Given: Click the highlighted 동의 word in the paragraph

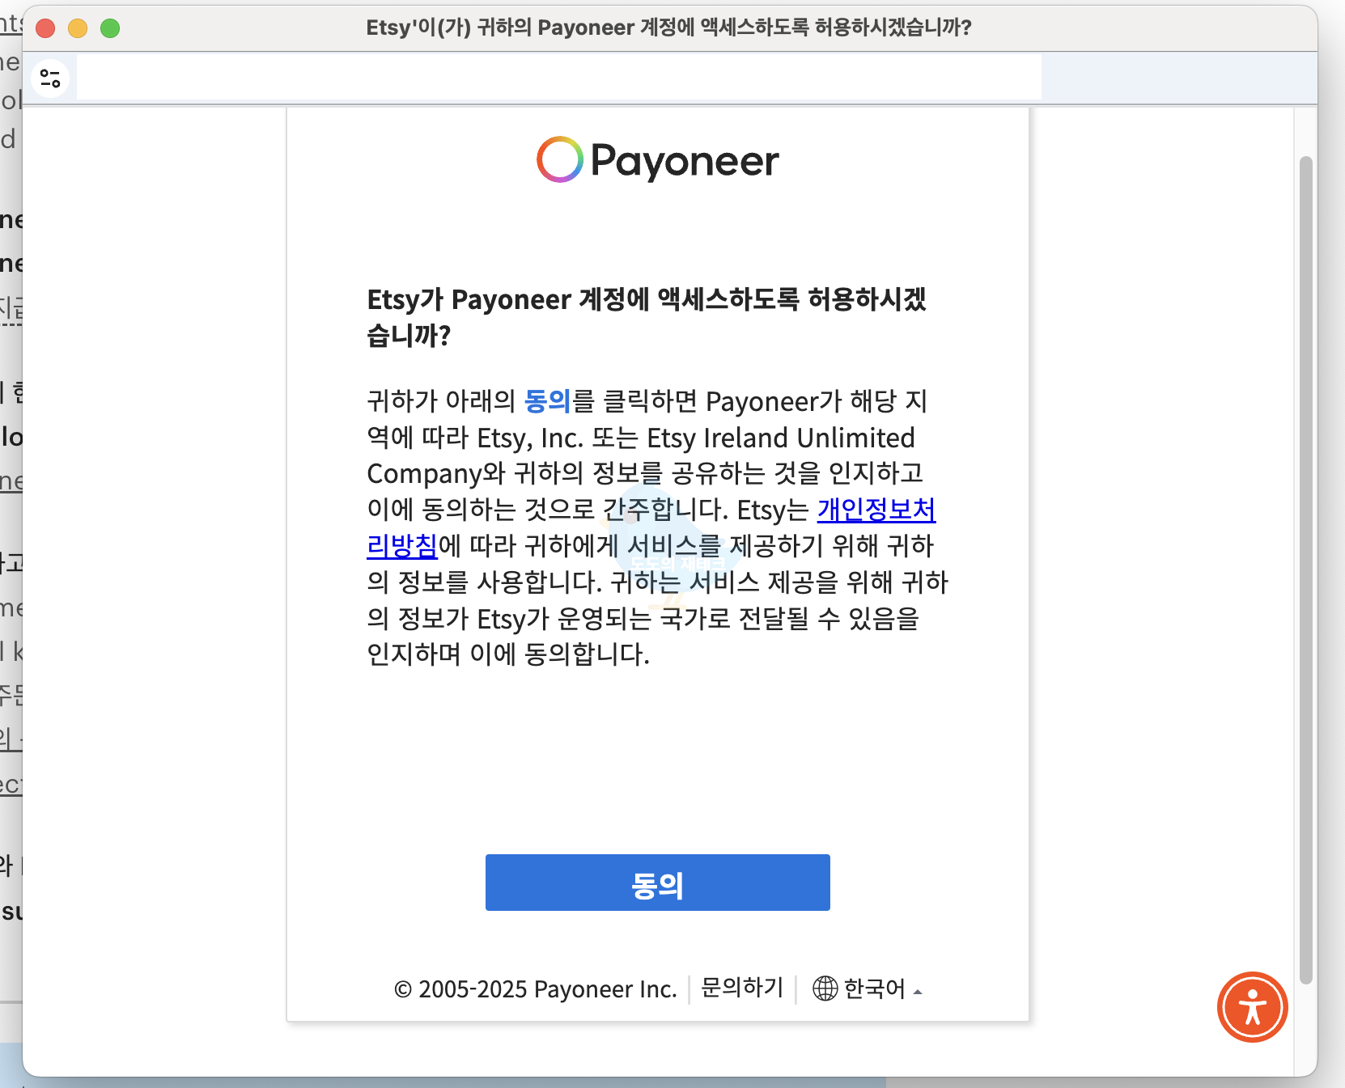Looking at the screenshot, I should [x=548, y=401].
